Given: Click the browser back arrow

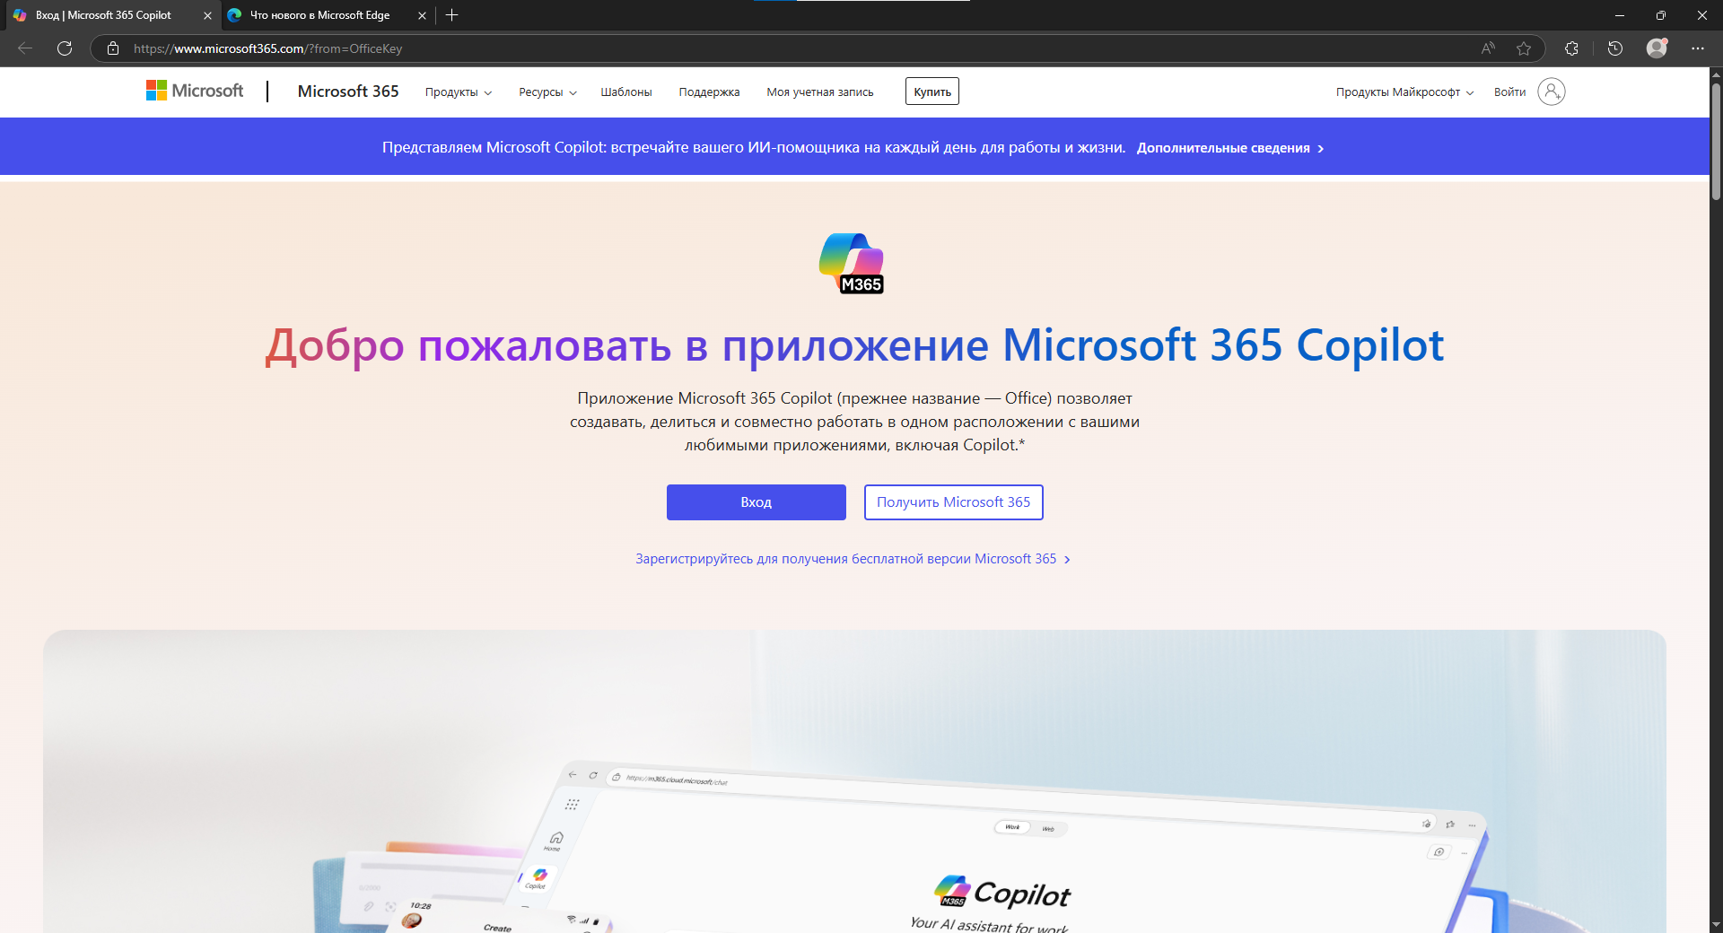Looking at the screenshot, I should pyautogui.click(x=25, y=48).
